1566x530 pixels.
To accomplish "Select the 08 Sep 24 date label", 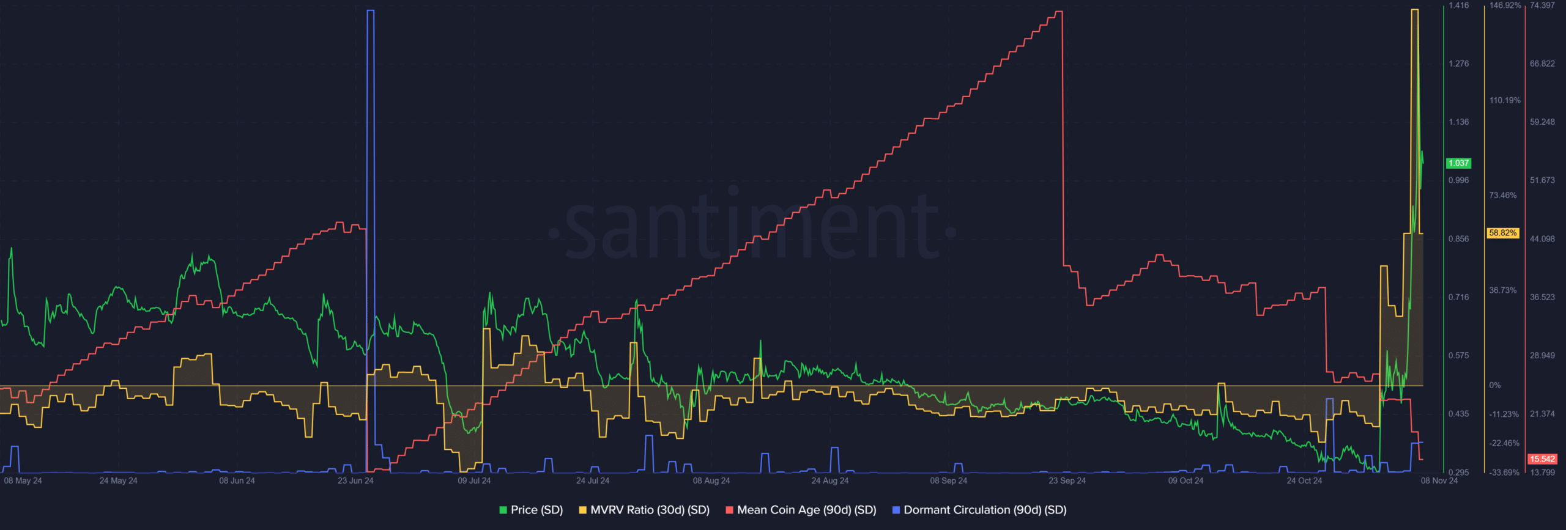I will 949,481.
